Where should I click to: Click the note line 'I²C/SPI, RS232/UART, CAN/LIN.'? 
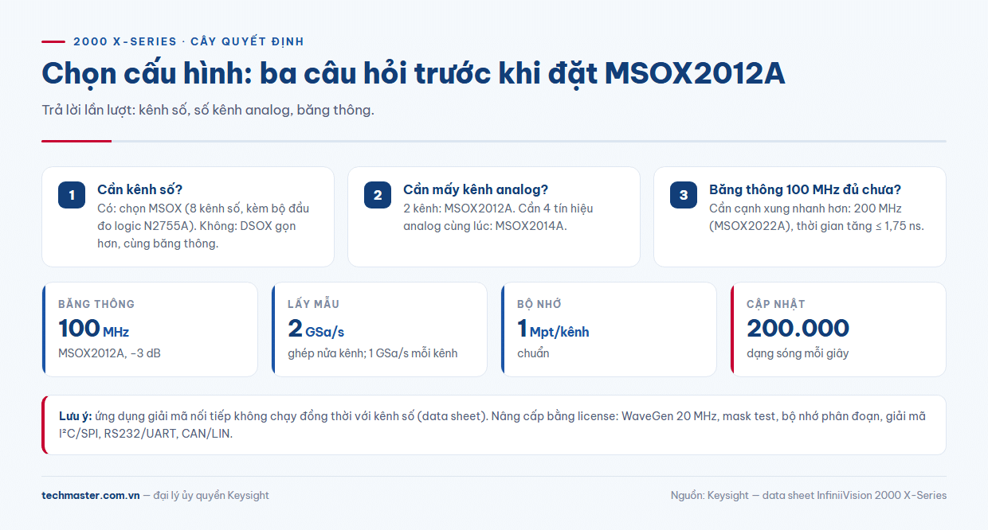146,434
